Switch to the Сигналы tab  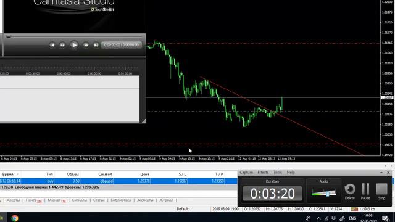pos(80,200)
